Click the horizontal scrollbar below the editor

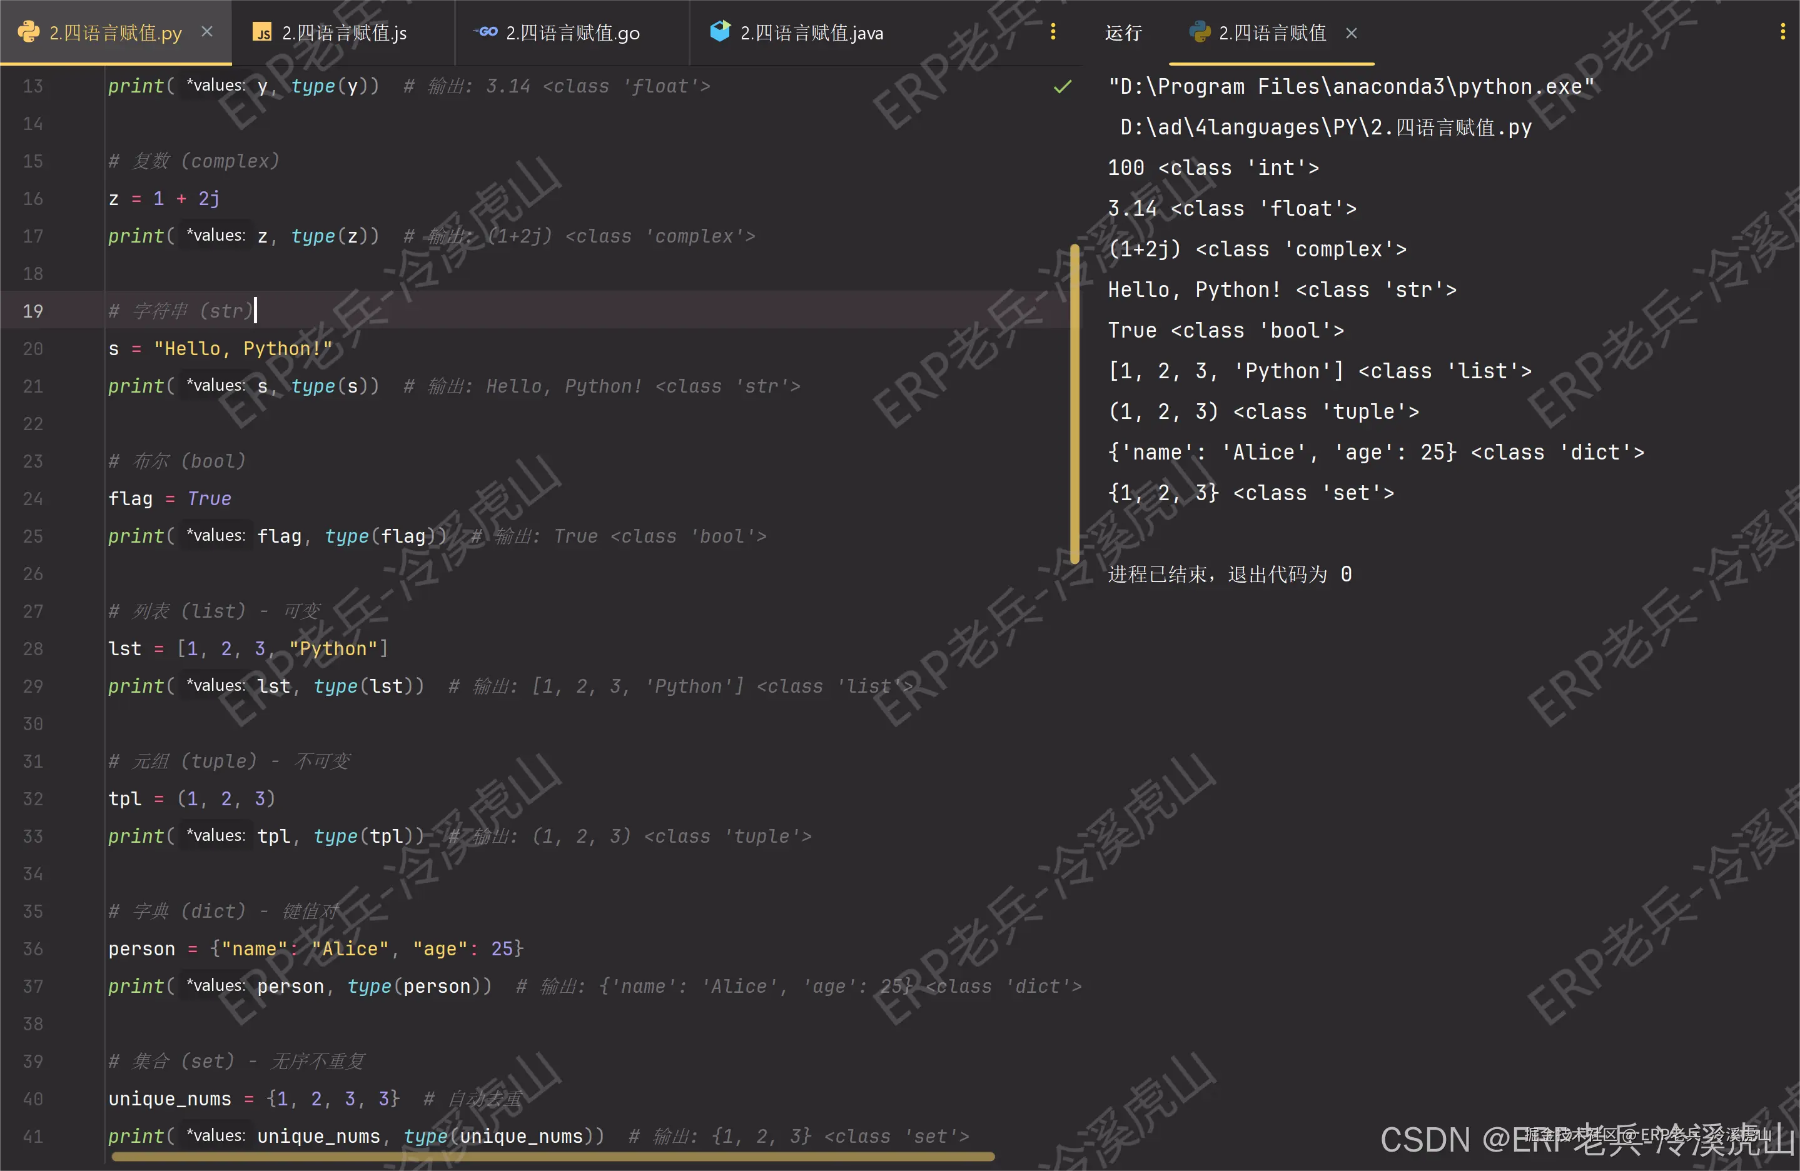point(552,1157)
